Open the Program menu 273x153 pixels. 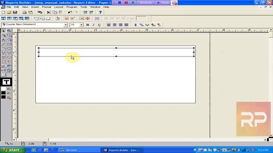pos(72,7)
